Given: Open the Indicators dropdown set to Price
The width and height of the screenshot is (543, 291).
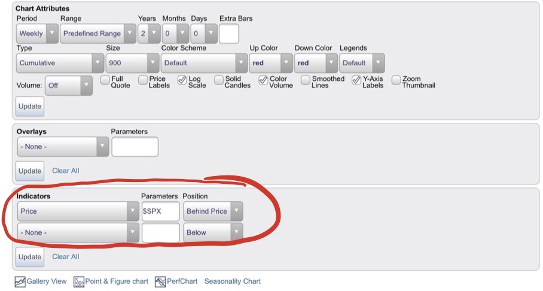Looking at the screenshot, I should pos(78,211).
